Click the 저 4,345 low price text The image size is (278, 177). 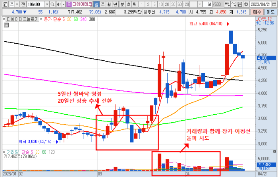click(x=238, y=12)
